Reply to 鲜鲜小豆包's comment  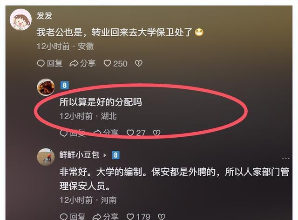coord(73,216)
